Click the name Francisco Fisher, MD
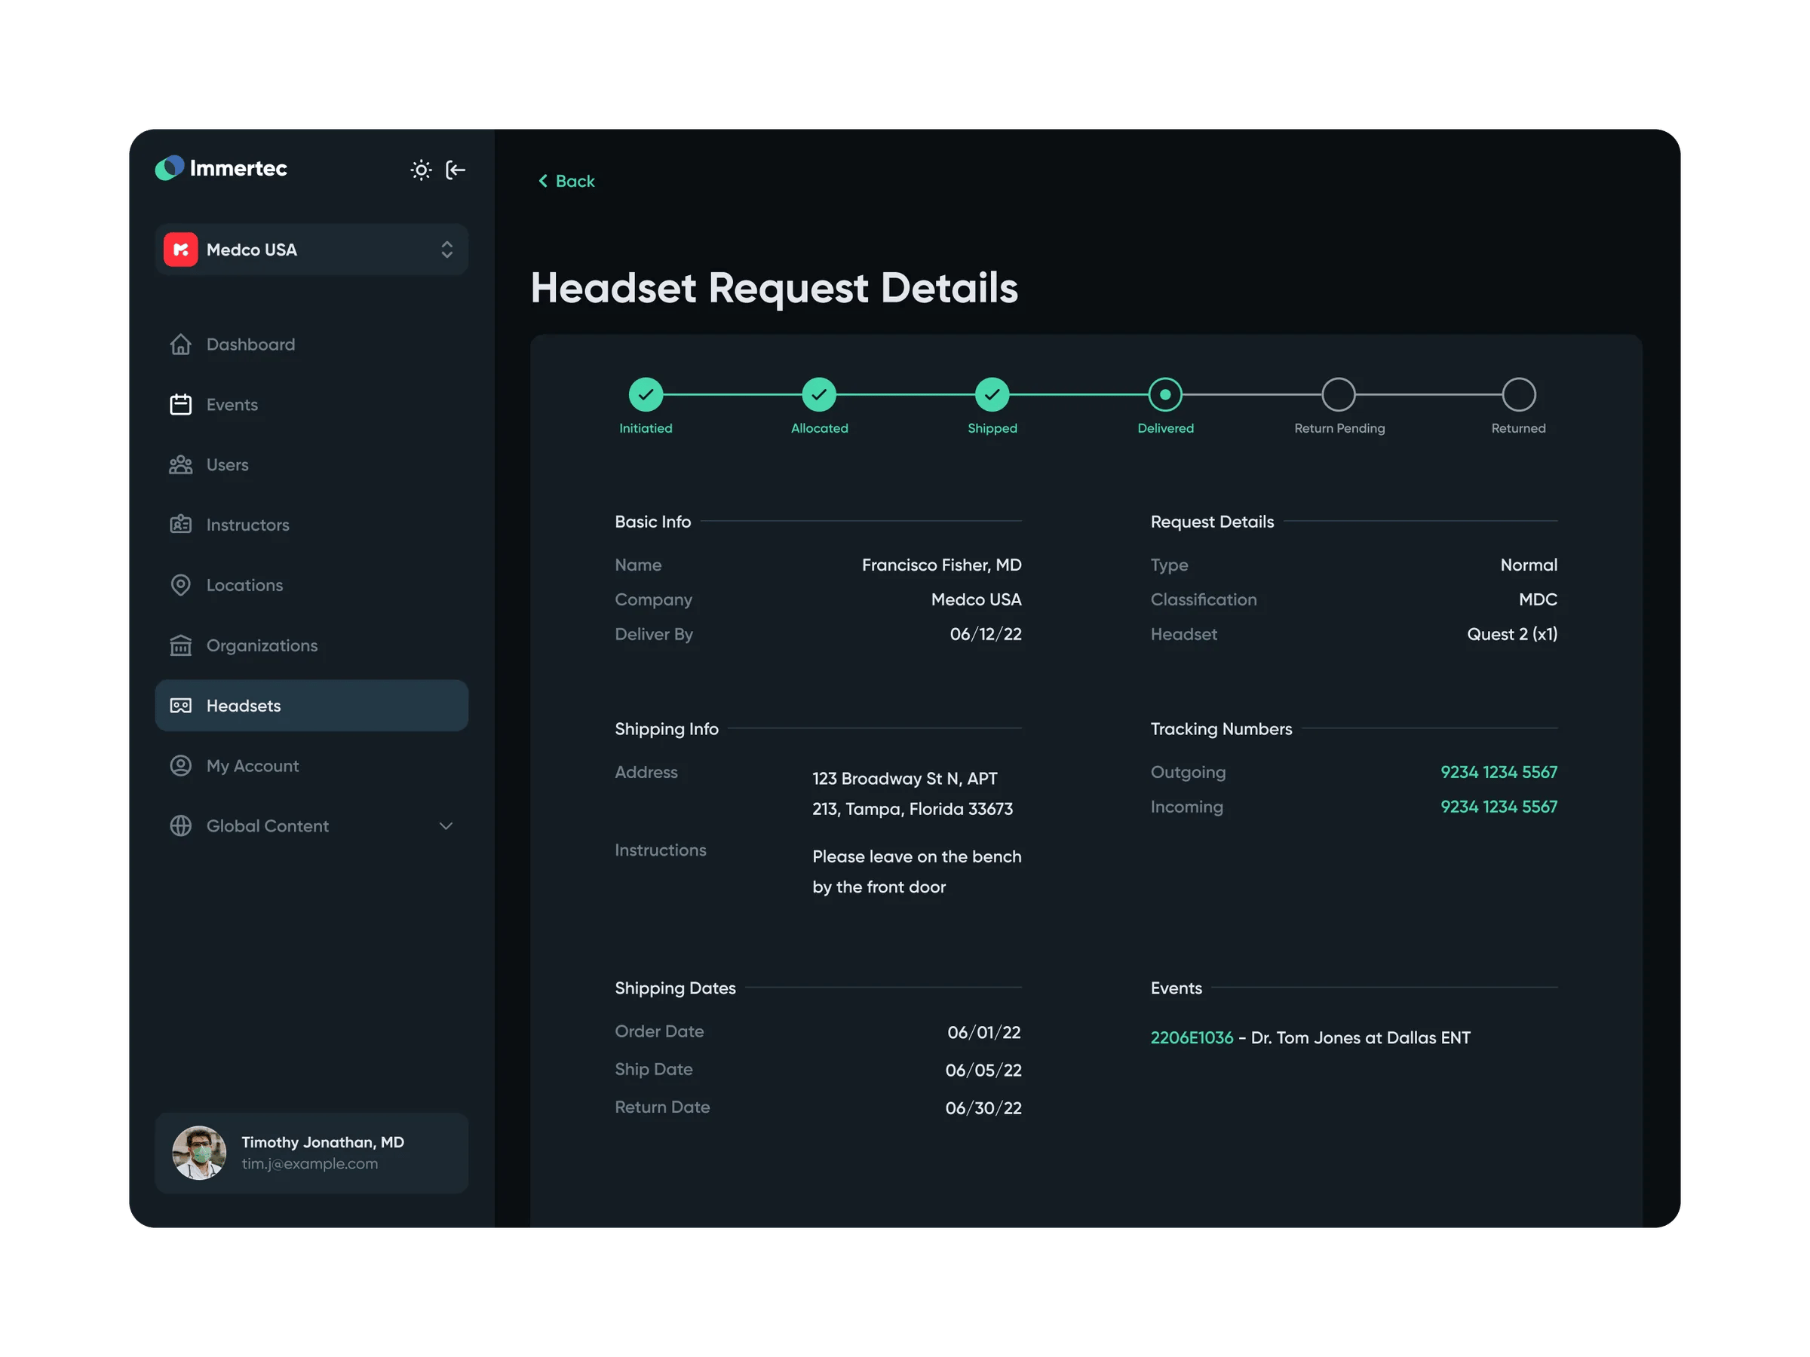 click(x=942, y=565)
